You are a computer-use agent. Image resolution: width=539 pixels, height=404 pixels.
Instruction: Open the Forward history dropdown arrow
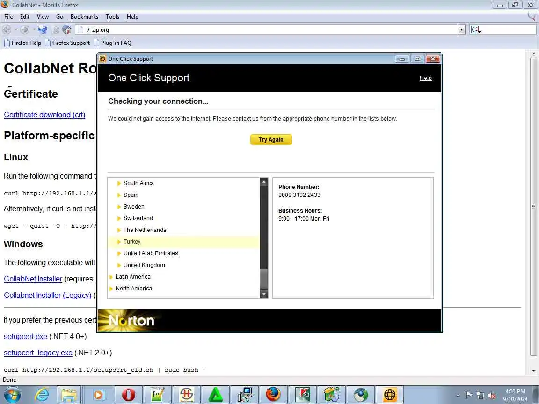pos(34,29)
